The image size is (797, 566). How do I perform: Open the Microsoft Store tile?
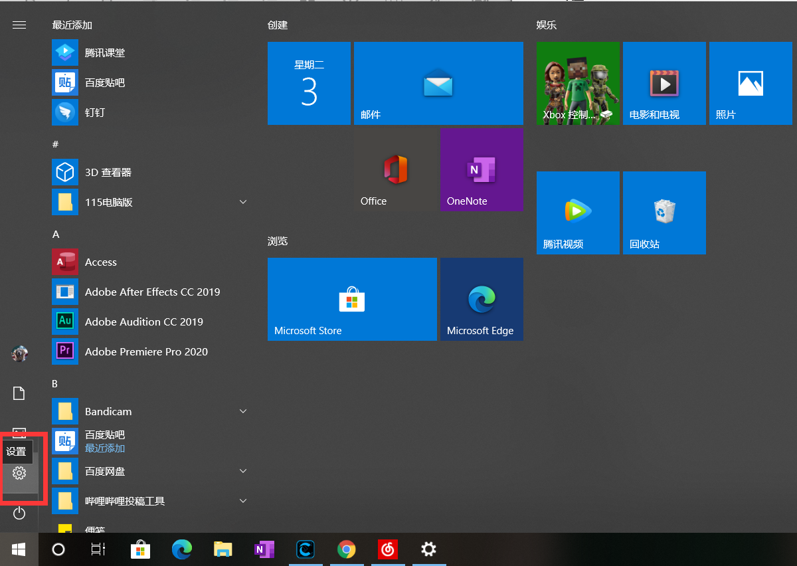click(x=352, y=299)
